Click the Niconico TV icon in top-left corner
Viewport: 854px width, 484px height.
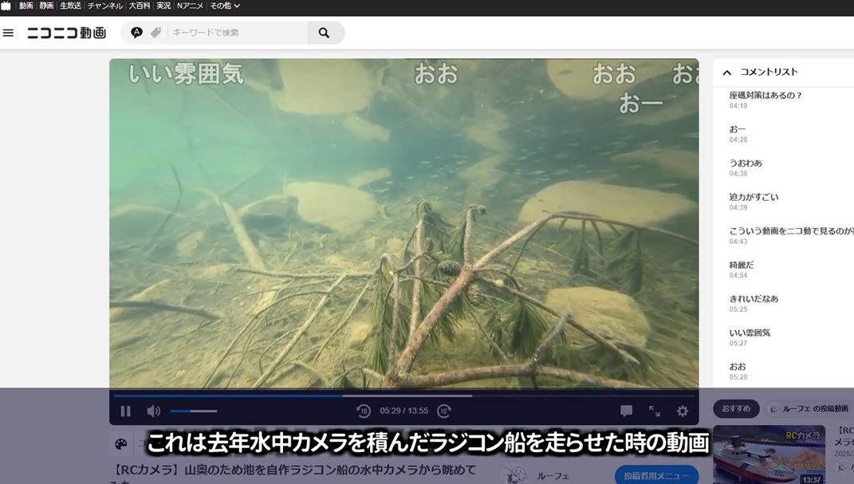click(x=6, y=6)
